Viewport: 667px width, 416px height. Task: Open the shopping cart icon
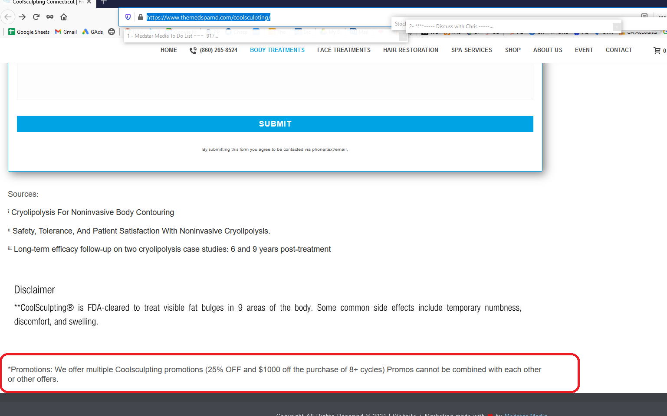click(657, 51)
